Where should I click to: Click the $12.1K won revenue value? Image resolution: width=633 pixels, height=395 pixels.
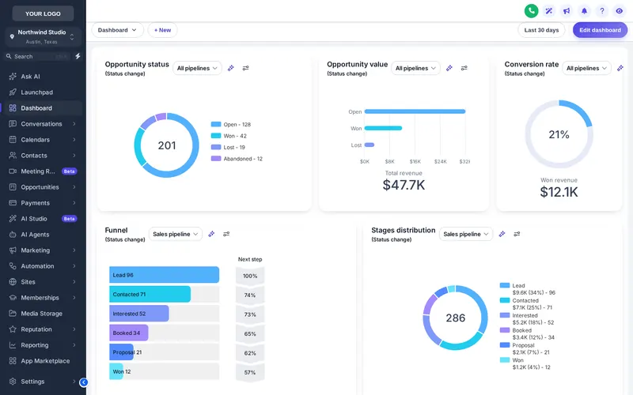pos(559,192)
